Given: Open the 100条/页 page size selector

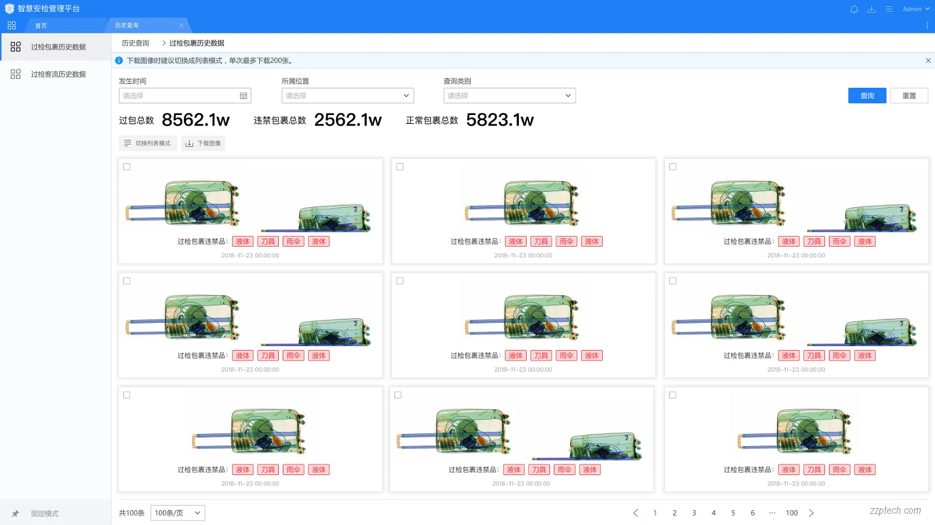Looking at the screenshot, I should click(177, 513).
